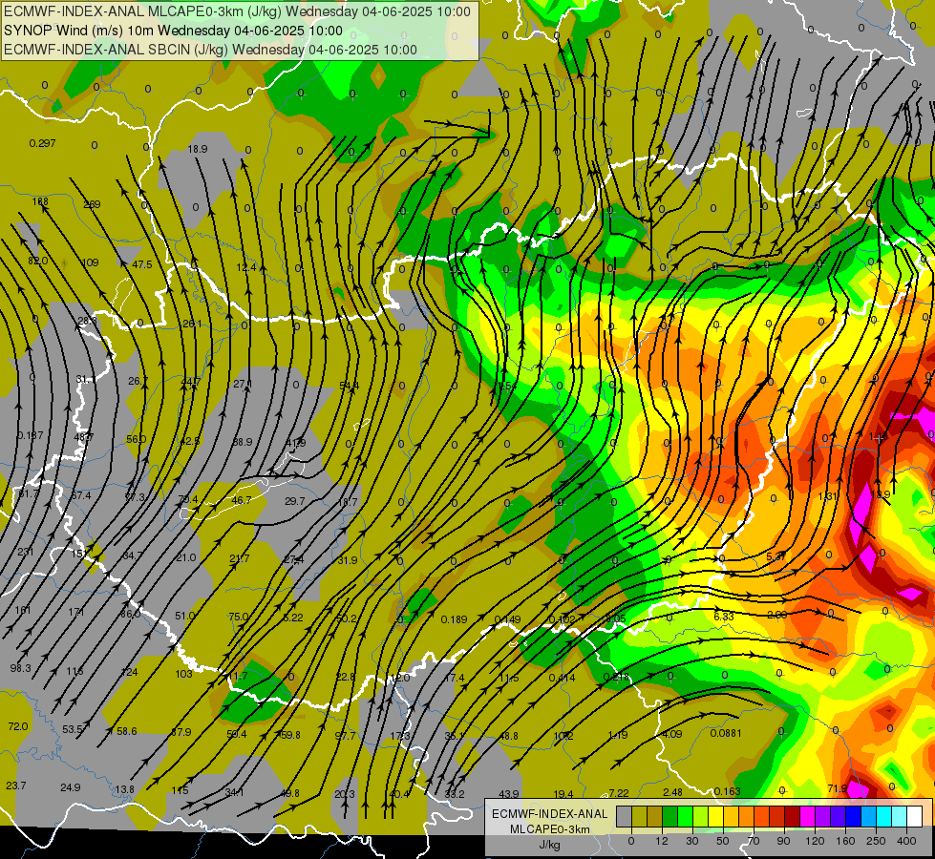The height and width of the screenshot is (859, 935).
Task: Select the cyan legend swatch
Action: [883, 816]
